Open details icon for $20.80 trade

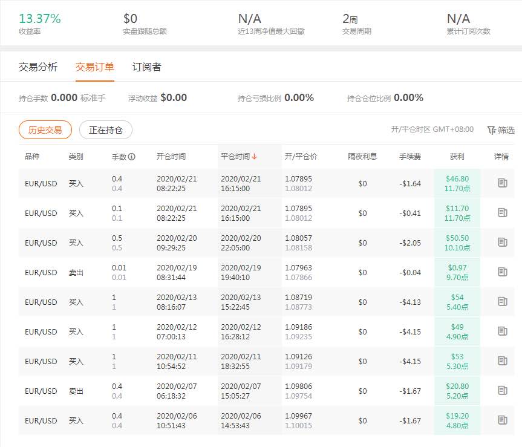[503, 390]
